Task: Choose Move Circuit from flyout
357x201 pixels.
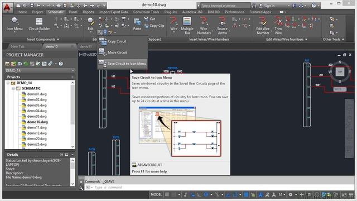Action: pos(123,52)
